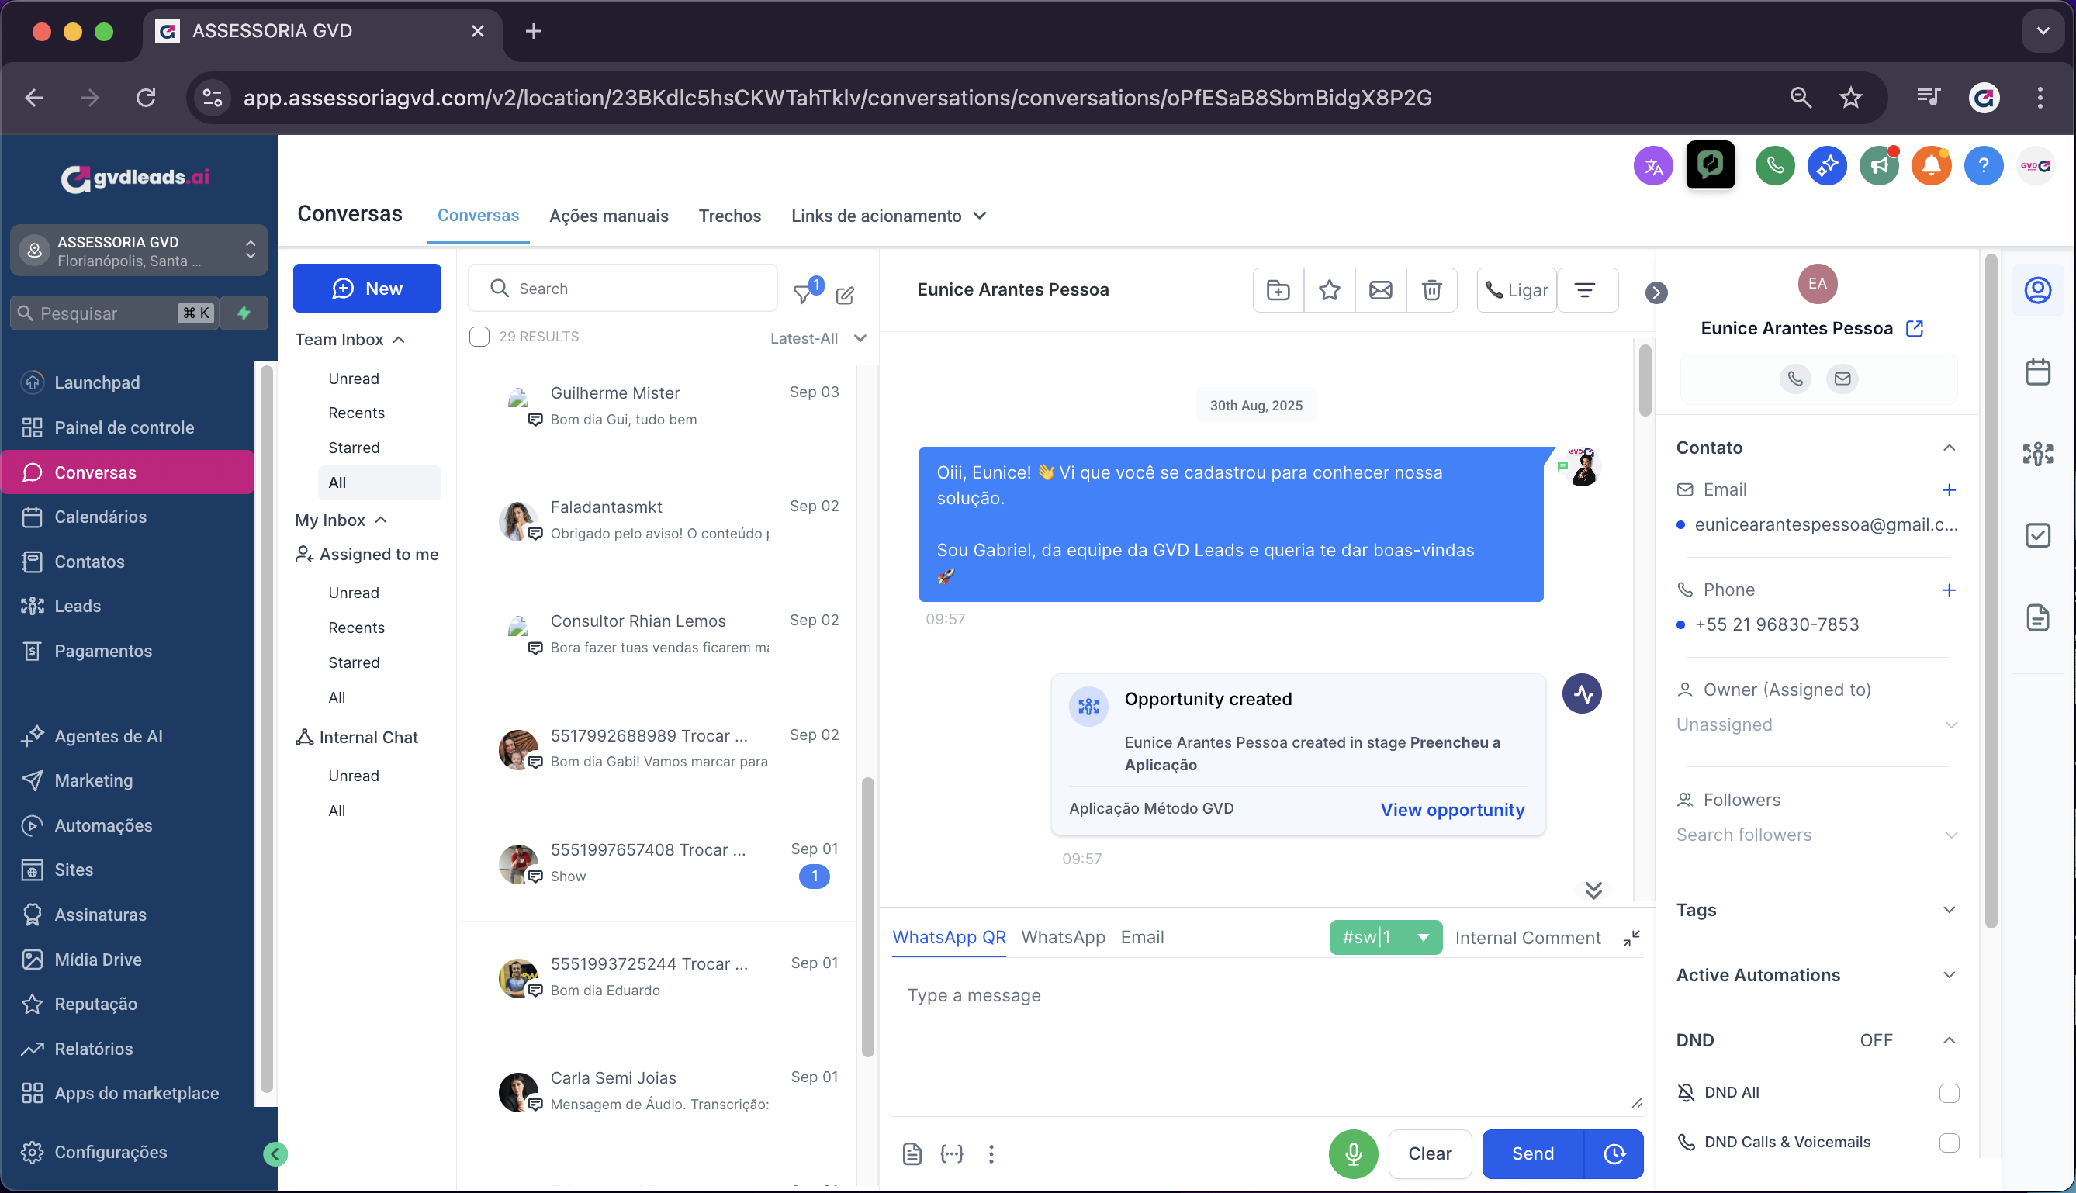Tick the select all results checkbox
The width and height of the screenshot is (2076, 1193).
[x=479, y=337]
